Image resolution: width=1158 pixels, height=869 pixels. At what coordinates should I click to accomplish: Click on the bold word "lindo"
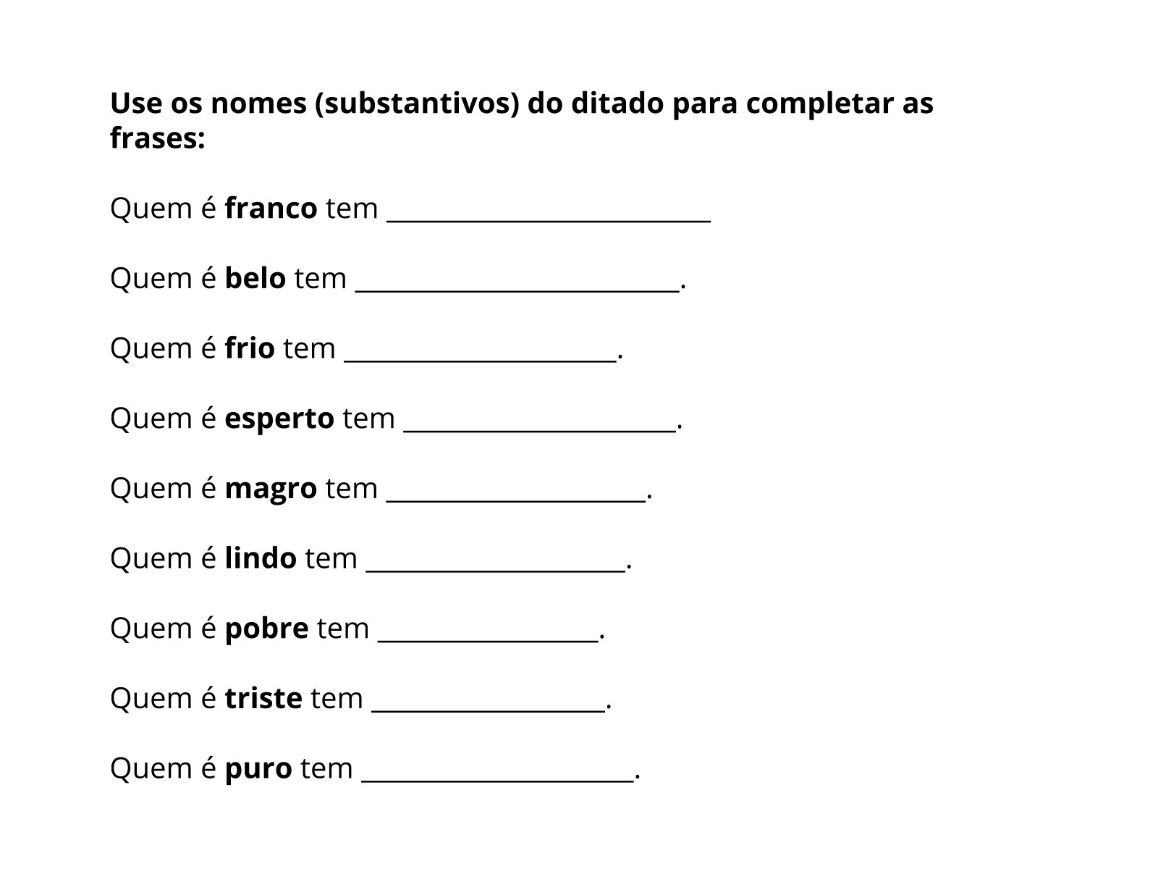tap(261, 558)
